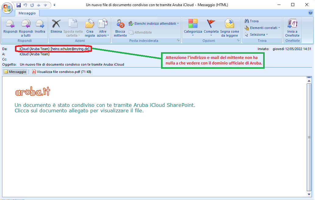Customize the quick access toolbar dropdown

pyautogui.click(x=55, y=5)
